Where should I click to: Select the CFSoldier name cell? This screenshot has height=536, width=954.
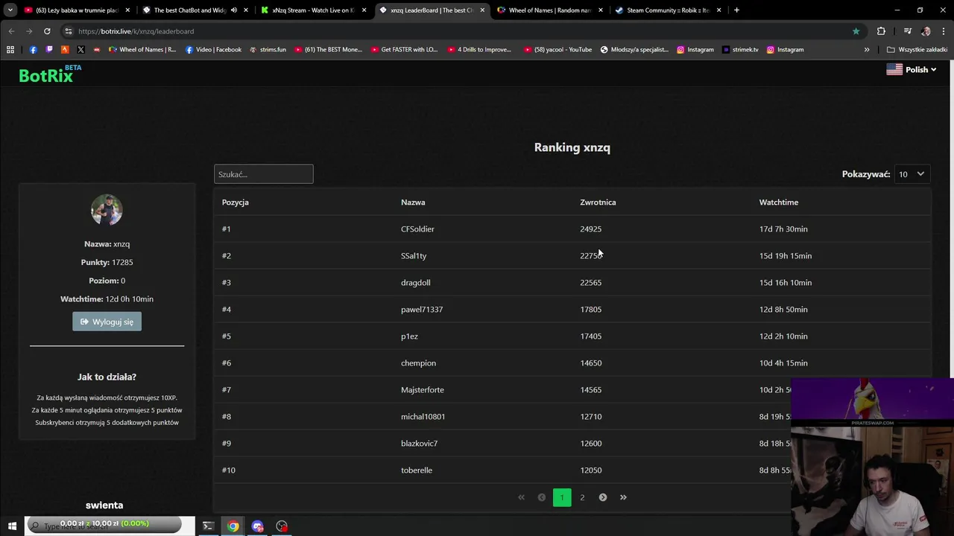point(417,229)
